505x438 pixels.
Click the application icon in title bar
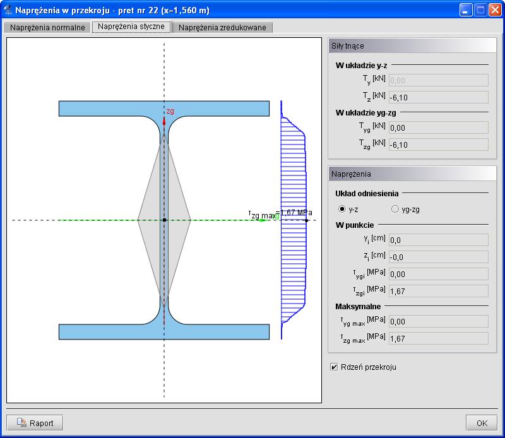coord(8,9)
